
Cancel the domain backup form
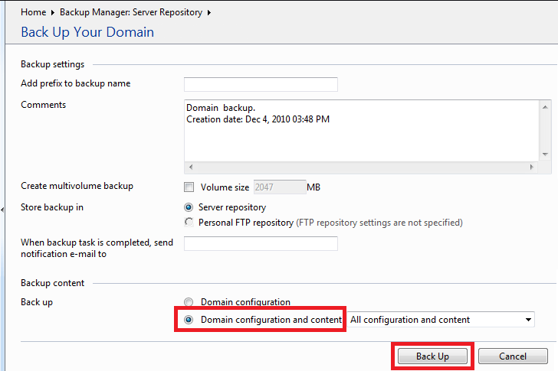513,356
